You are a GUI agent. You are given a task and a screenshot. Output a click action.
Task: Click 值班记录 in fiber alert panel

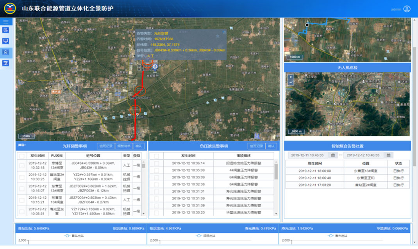(x=105, y=146)
